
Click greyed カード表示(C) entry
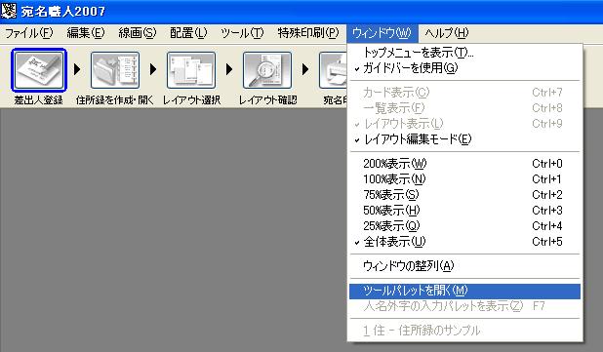tap(464, 93)
